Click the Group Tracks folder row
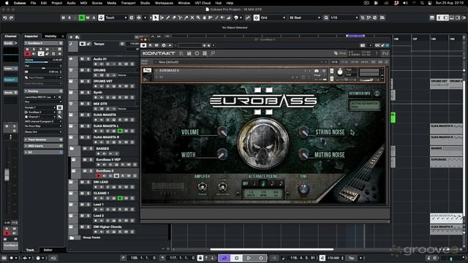468x263 pixels. (118, 237)
